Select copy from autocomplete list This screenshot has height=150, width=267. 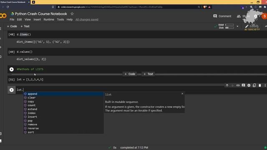pos(63,102)
